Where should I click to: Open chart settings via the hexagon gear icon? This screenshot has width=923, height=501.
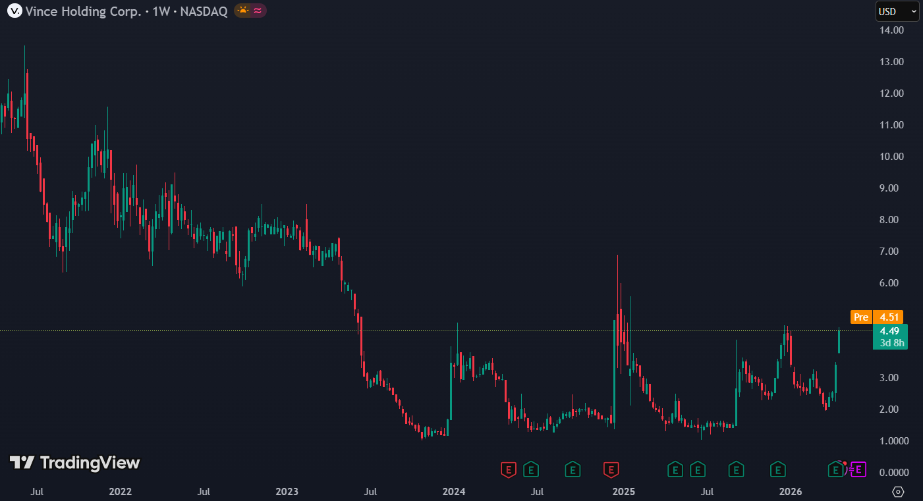[x=897, y=492]
